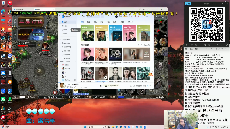Refresh today's recommended playlists section

[x=141, y=45]
